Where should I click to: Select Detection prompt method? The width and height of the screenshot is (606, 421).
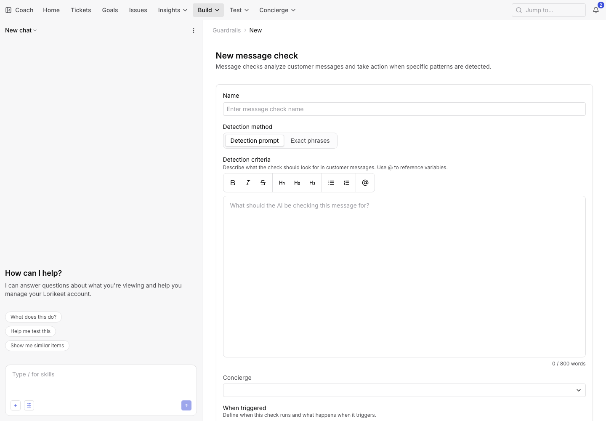255,141
